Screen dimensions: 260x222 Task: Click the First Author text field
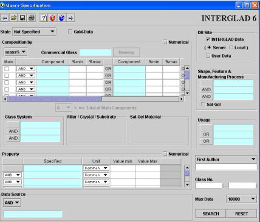coord(226,167)
